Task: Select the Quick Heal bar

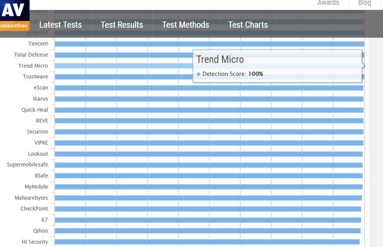Action: [209, 110]
